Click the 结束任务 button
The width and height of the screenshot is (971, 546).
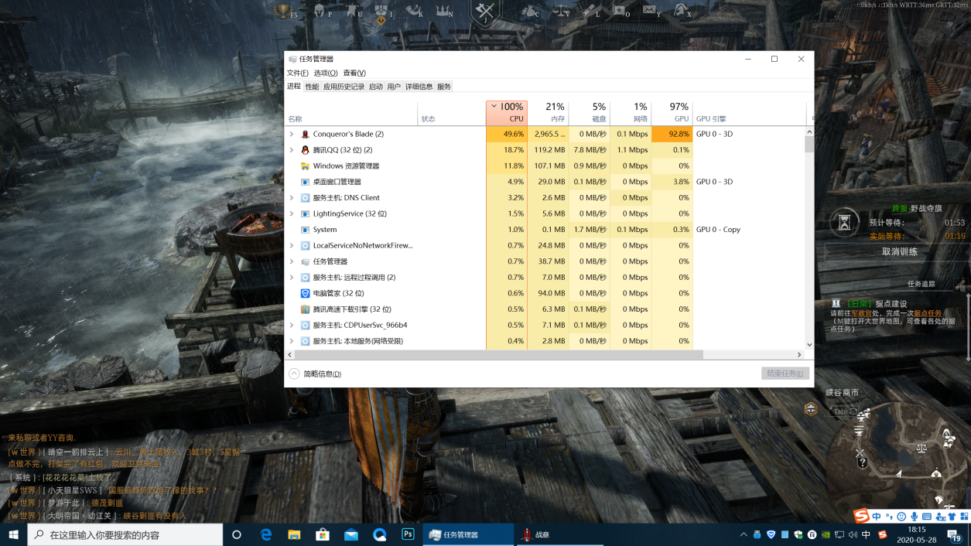pos(785,374)
